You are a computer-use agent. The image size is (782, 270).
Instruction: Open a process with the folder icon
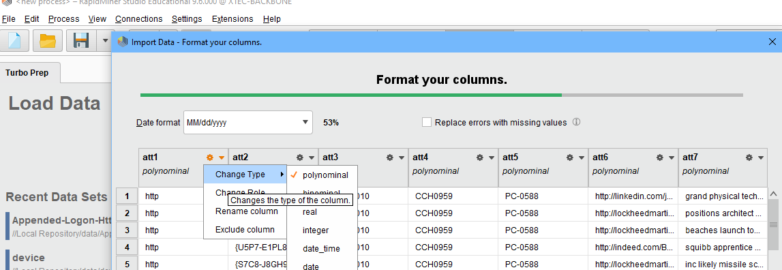[x=47, y=40]
